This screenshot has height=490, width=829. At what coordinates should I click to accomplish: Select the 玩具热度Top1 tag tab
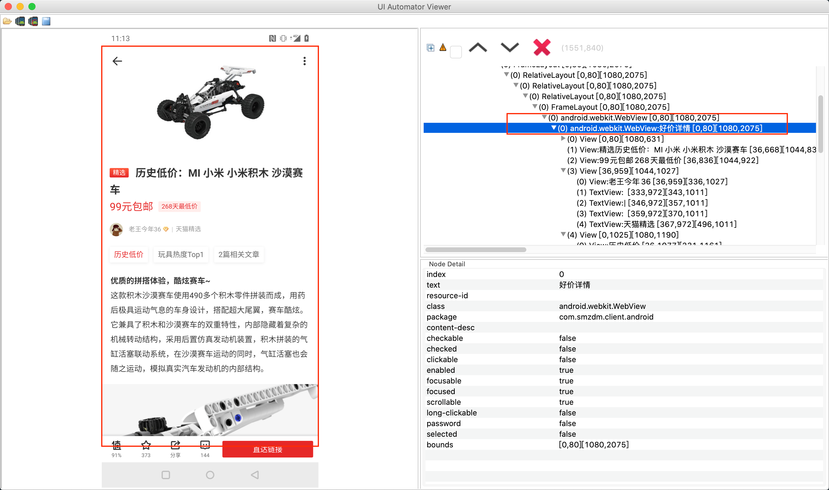point(181,254)
